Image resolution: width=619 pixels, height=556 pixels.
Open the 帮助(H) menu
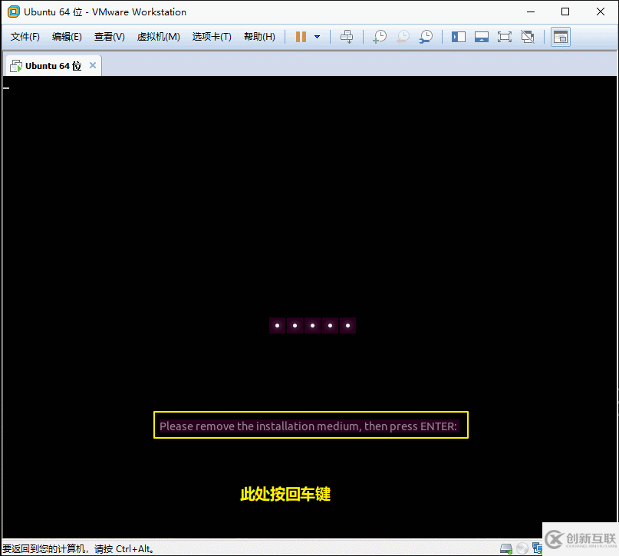(259, 37)
